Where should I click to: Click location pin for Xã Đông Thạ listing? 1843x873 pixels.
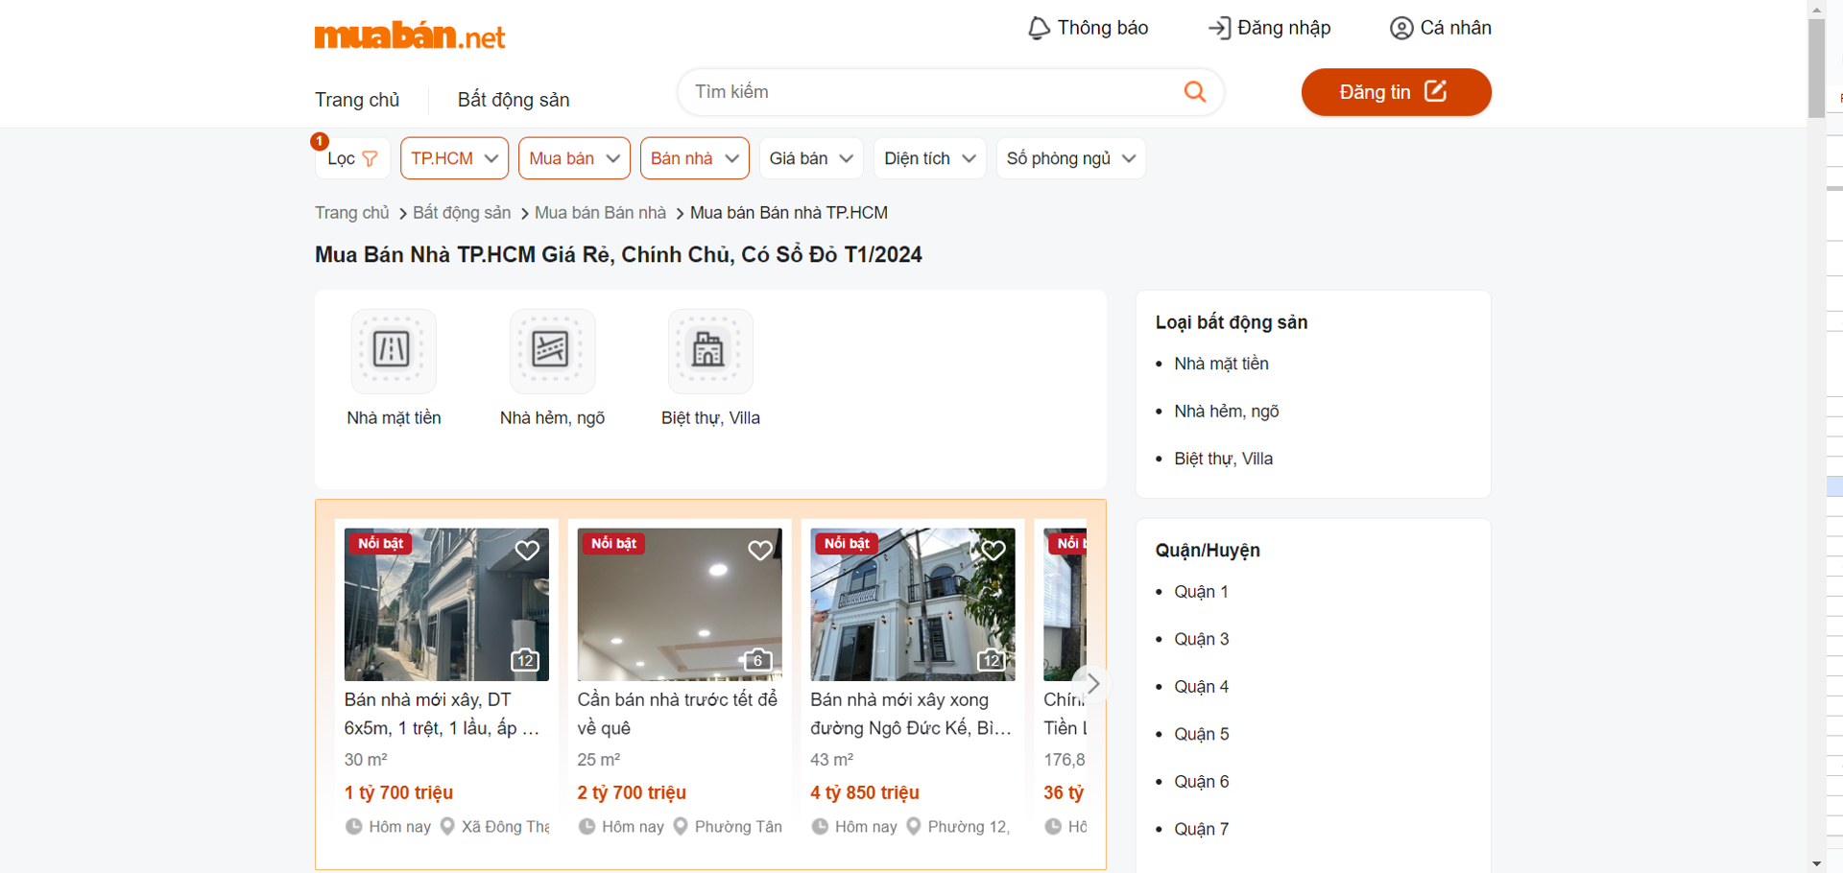[447, 826]
